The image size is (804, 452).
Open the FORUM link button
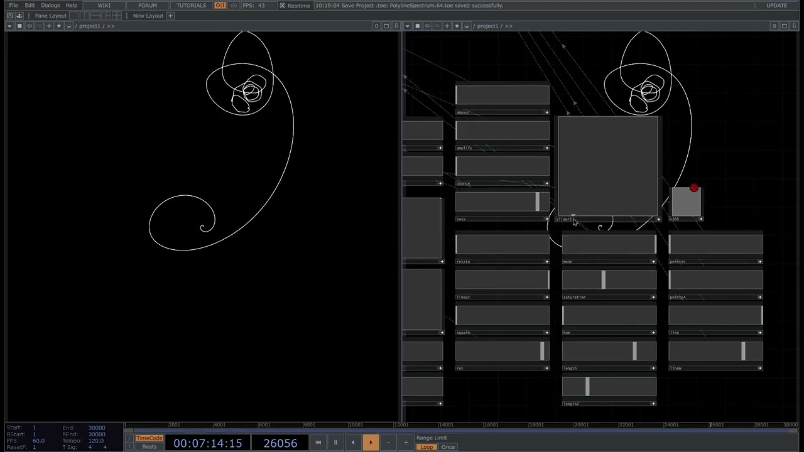coord(148,5)
